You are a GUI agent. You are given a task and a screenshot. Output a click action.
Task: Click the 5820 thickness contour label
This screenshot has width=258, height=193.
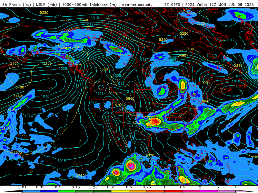[x=150, y=155]
